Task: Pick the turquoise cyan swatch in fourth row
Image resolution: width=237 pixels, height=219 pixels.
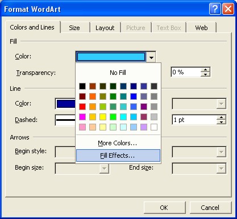Action: pyautogui.click(x=123, y=117)
